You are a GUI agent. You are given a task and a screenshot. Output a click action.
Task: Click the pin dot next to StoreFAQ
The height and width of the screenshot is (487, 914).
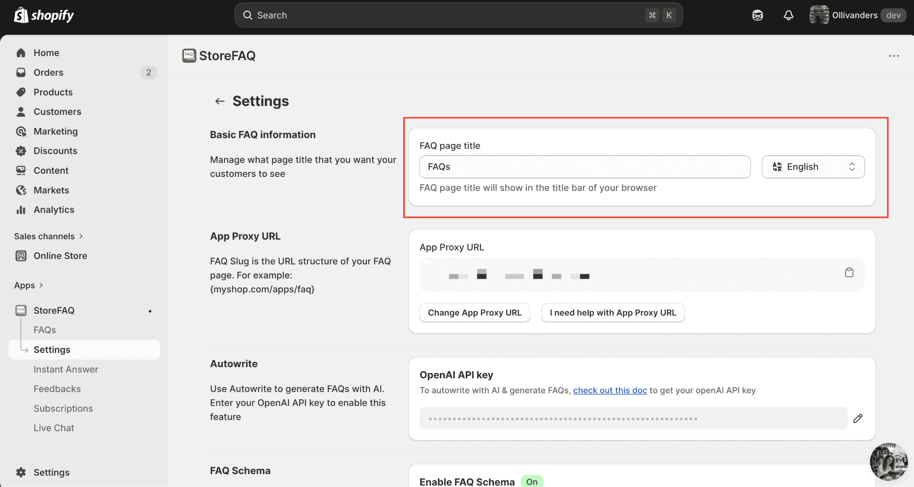coord(150,311)
